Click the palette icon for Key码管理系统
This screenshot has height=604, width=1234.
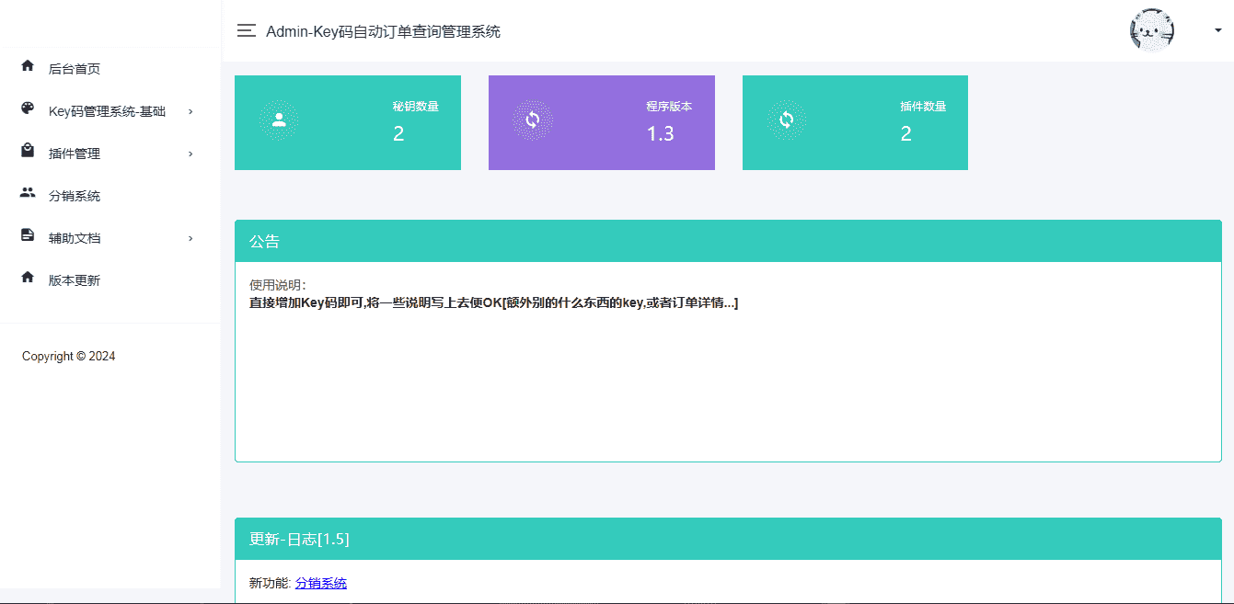coord(28,108)
